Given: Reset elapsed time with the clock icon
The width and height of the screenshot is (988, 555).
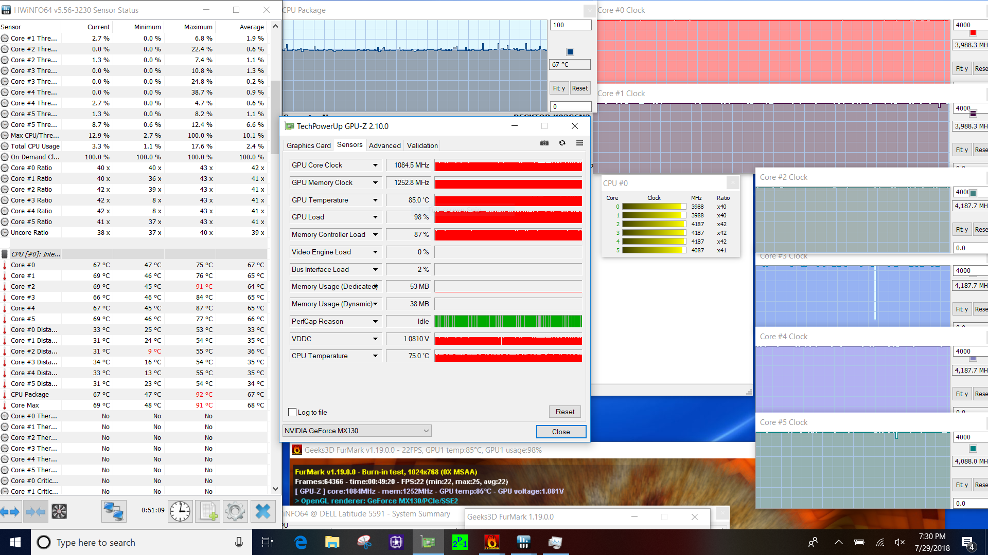Looking at the screenshot, I should point(180,511).
